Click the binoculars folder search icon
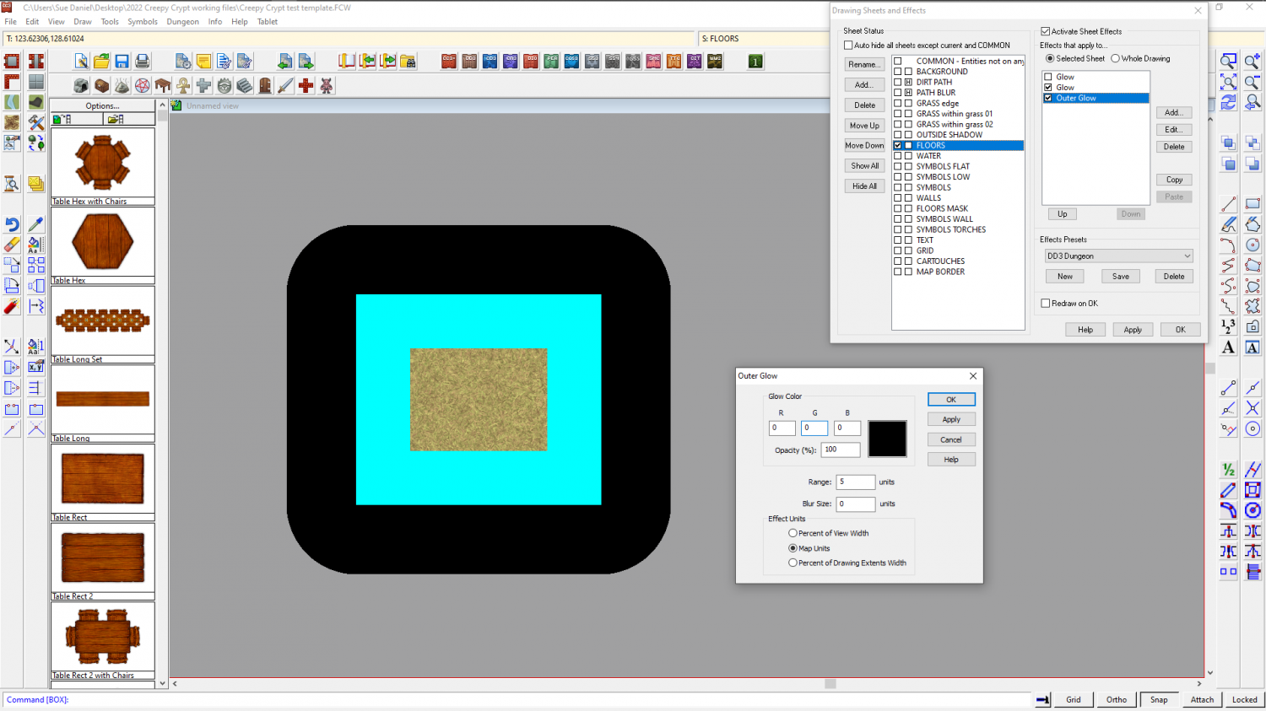The height and width of the screenshot is (711, 1266). 408,61
